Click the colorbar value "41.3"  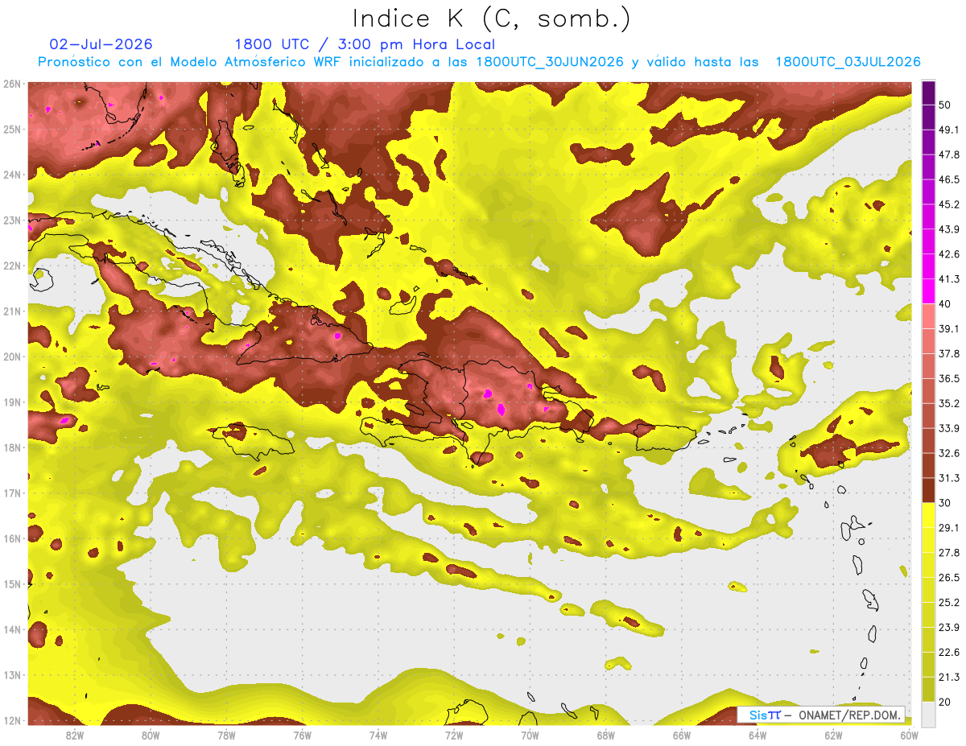click(950, 278)
